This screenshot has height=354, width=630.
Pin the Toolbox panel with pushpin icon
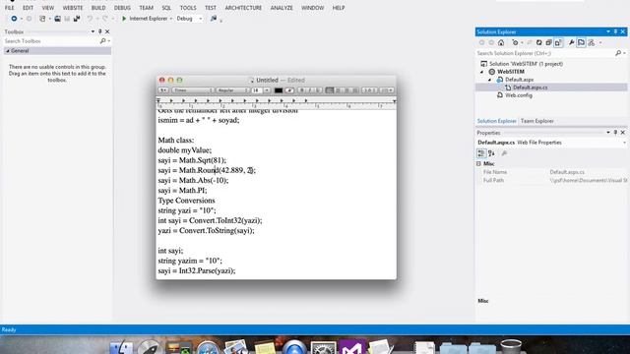(x=100, y=31)
